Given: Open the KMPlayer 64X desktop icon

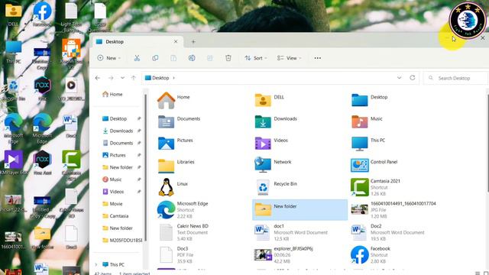Looking at the screenshot, I should (x=13, y=163).
